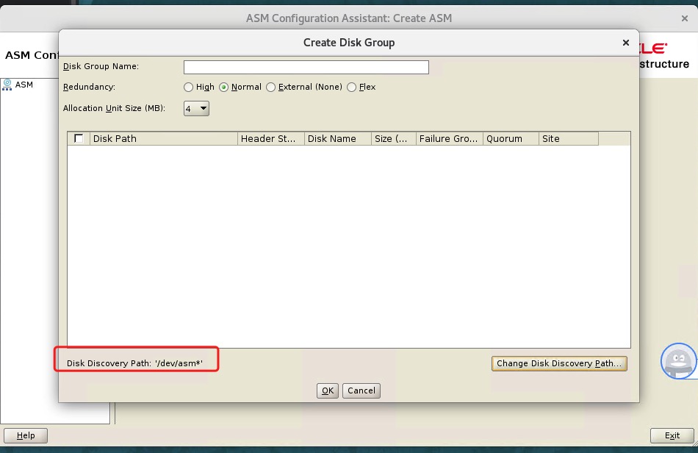The width and height of the screenshot is (698, 453).
Task: Toggle the select-all checkbox in disk table header
Action: click(x=79, y=138)
